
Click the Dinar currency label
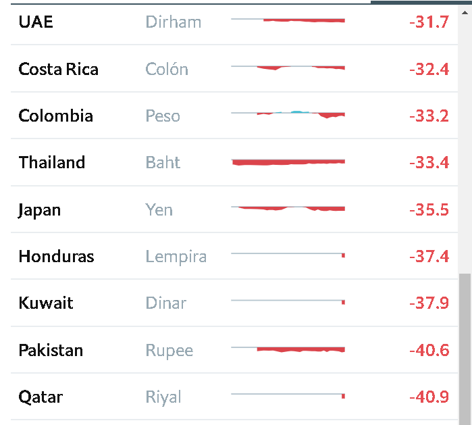[x=165, y=303]
